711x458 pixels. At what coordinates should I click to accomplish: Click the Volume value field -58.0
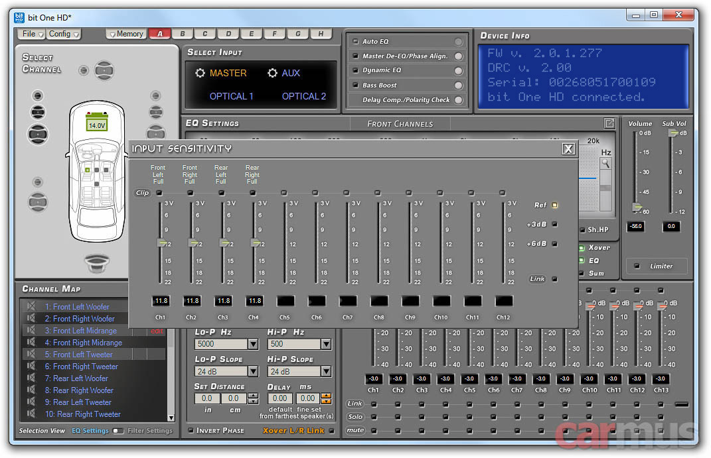pyautogui.click(x=636, y=226)
